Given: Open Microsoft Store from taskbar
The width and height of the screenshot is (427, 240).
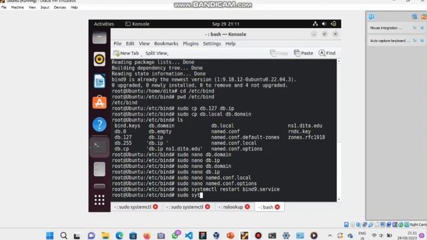Looking at the screenshot, I should pos(133,235).
